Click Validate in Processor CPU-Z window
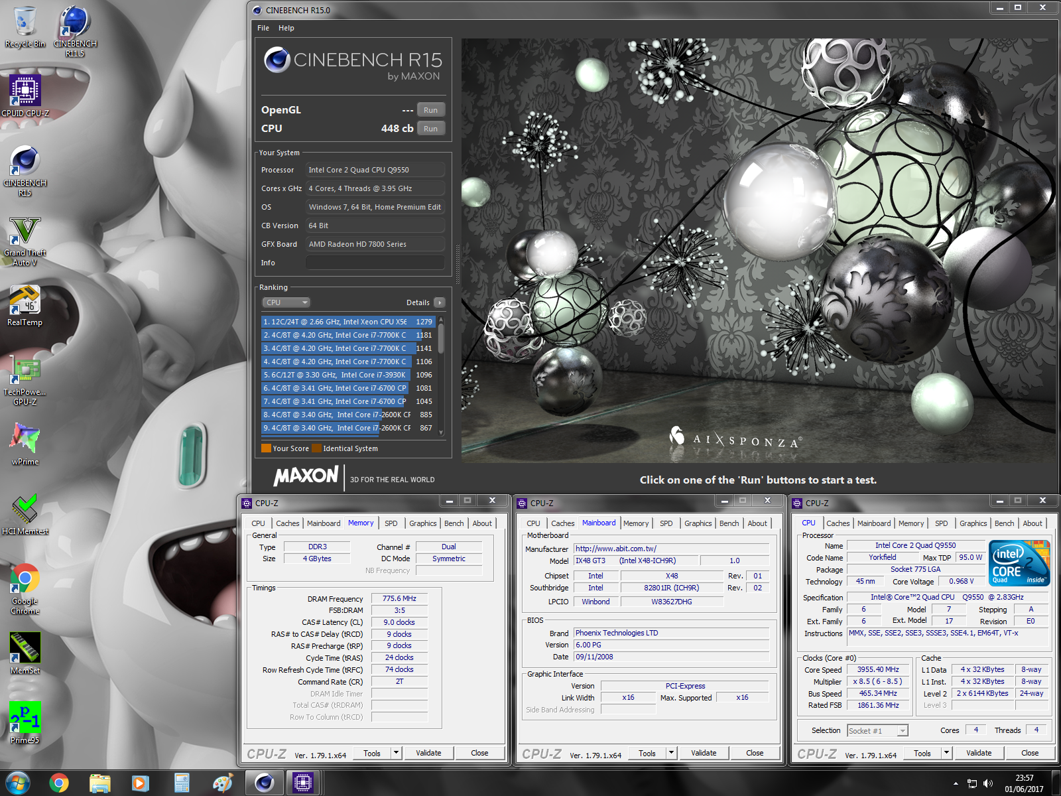 (x=979, y=753)
